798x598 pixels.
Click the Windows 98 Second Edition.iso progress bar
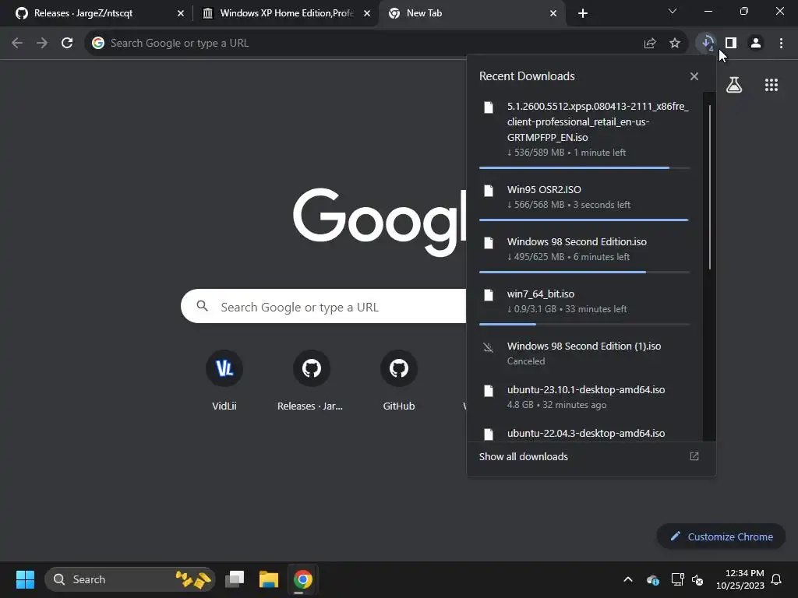point(584,272)
